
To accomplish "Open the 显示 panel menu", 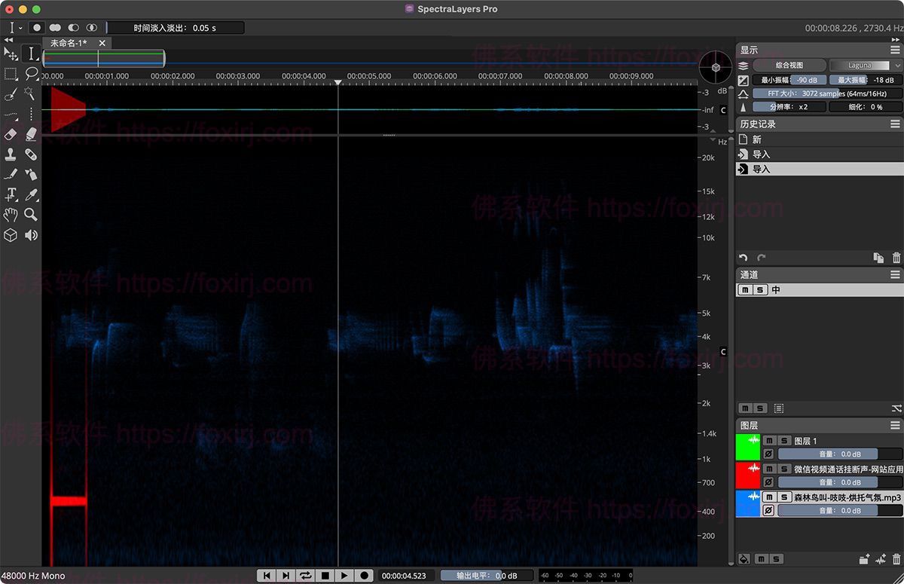I will click(x=894, y=49).
